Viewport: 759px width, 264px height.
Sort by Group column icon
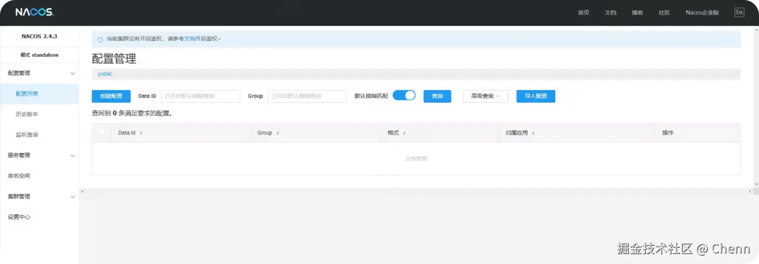[278, 133]
